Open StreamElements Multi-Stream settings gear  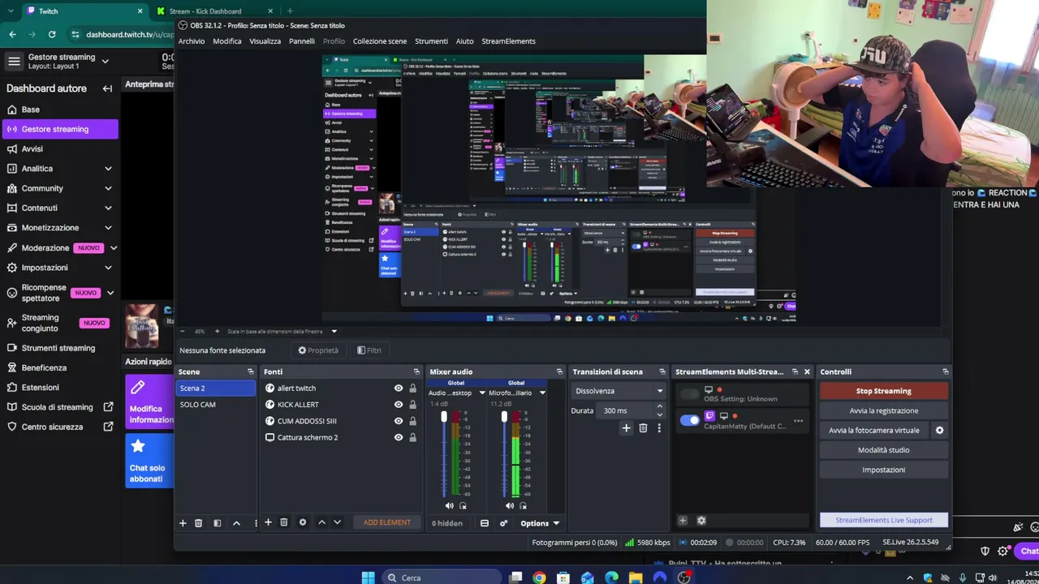701,521
